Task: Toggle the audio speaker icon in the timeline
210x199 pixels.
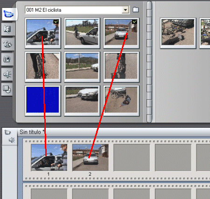Action: (12, 140)
